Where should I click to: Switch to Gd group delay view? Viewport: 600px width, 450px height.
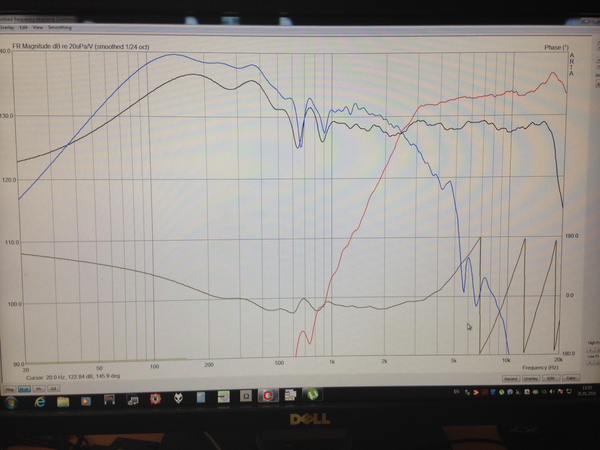point(53,389)
